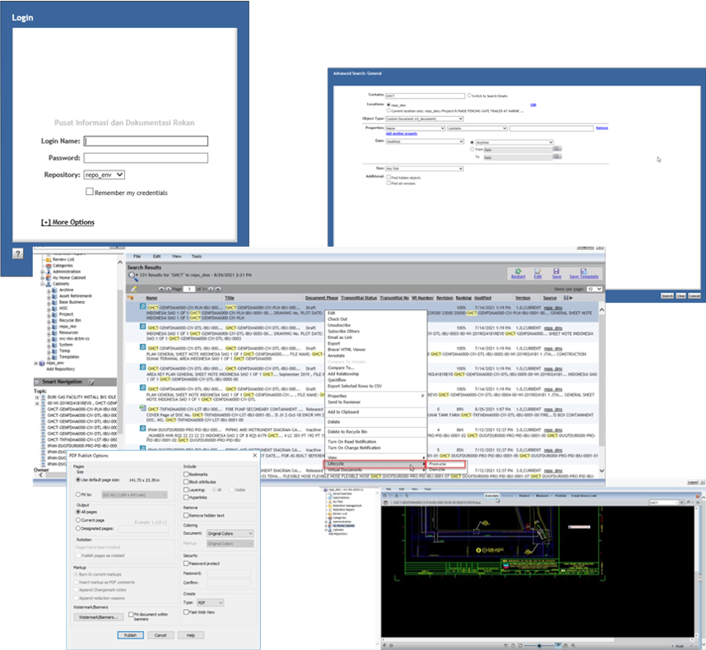Open the From date calendar picker icon
Viewport: 706px width, 650px height.
[557, 149]
